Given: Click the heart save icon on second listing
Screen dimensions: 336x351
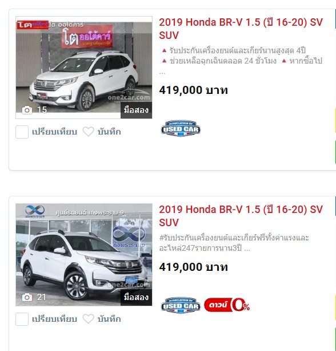Looking at the screenshot, I should tap(88, 319).
